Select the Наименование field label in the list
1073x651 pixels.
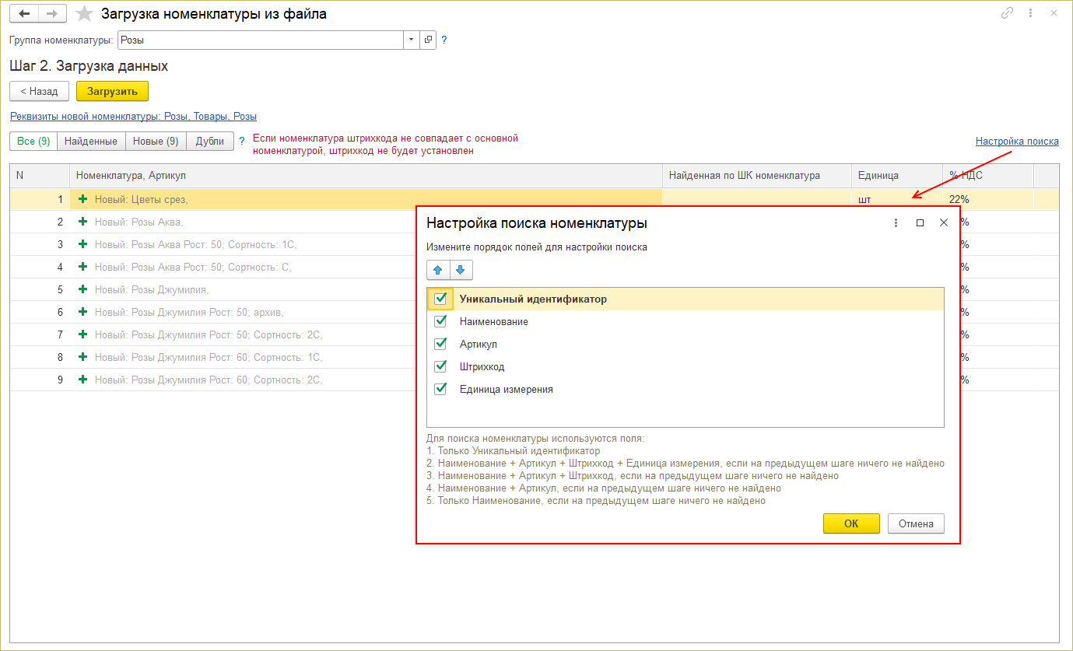[x=494, y=321]
